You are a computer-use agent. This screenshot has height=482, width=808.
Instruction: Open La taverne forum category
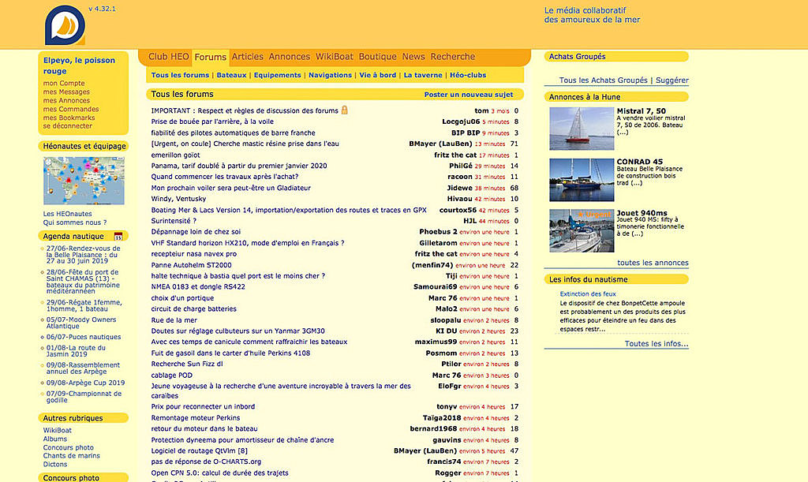pyautogui.click(x=423, y=75)
